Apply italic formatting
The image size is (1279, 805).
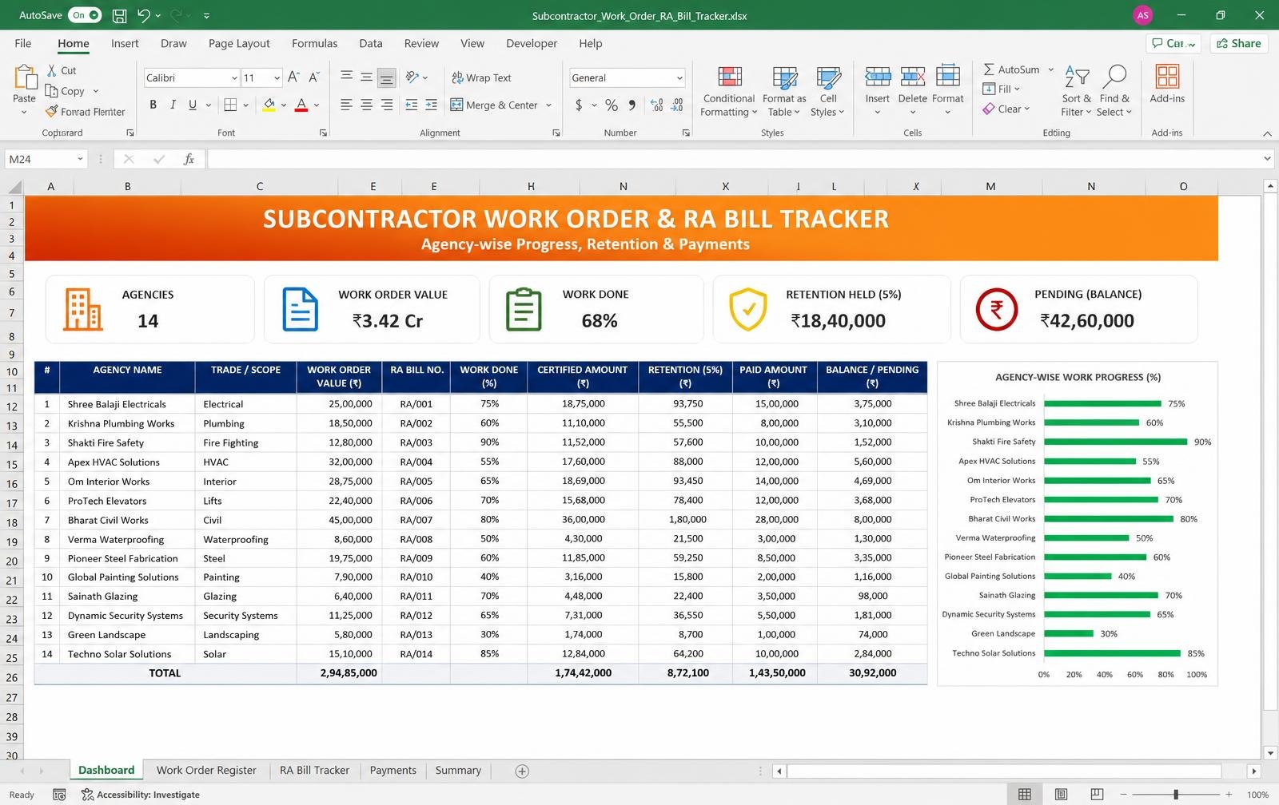[173, 105]
